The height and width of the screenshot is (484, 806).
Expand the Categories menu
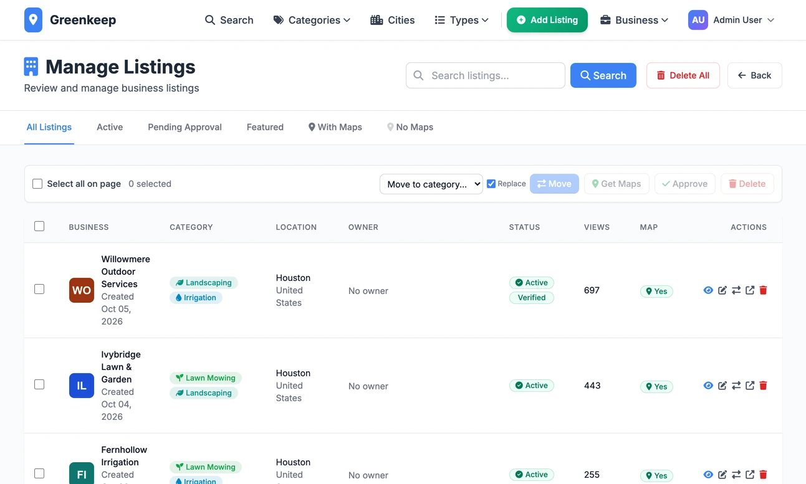(312, 20)
